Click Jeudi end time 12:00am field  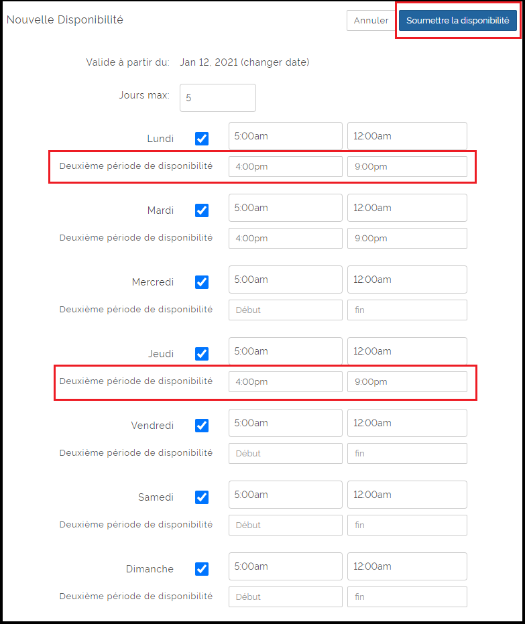[406, 351]
